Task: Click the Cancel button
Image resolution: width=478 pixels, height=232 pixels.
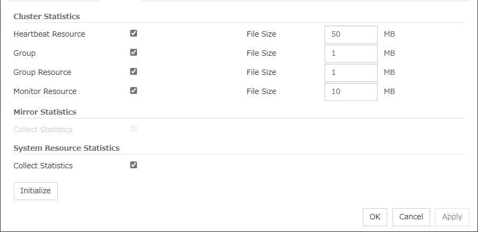Action: pos(411,217)
